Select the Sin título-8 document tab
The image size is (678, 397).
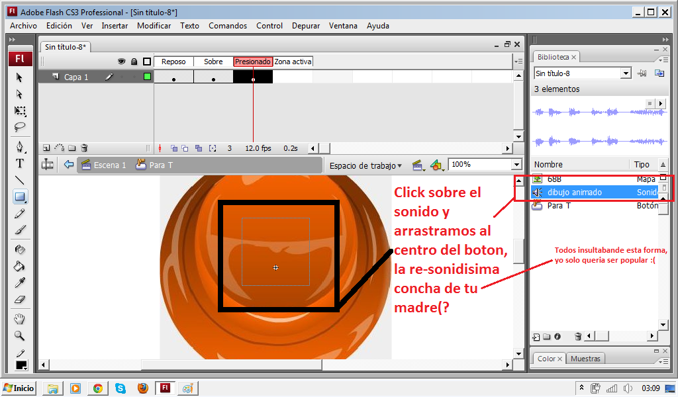(x=66, y=47)
